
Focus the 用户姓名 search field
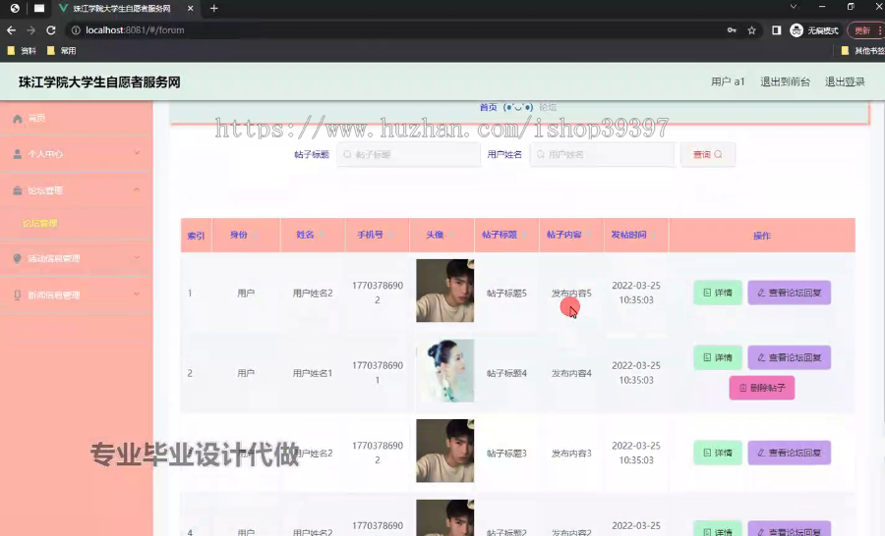pyautogui.click(x=602, y=154)
